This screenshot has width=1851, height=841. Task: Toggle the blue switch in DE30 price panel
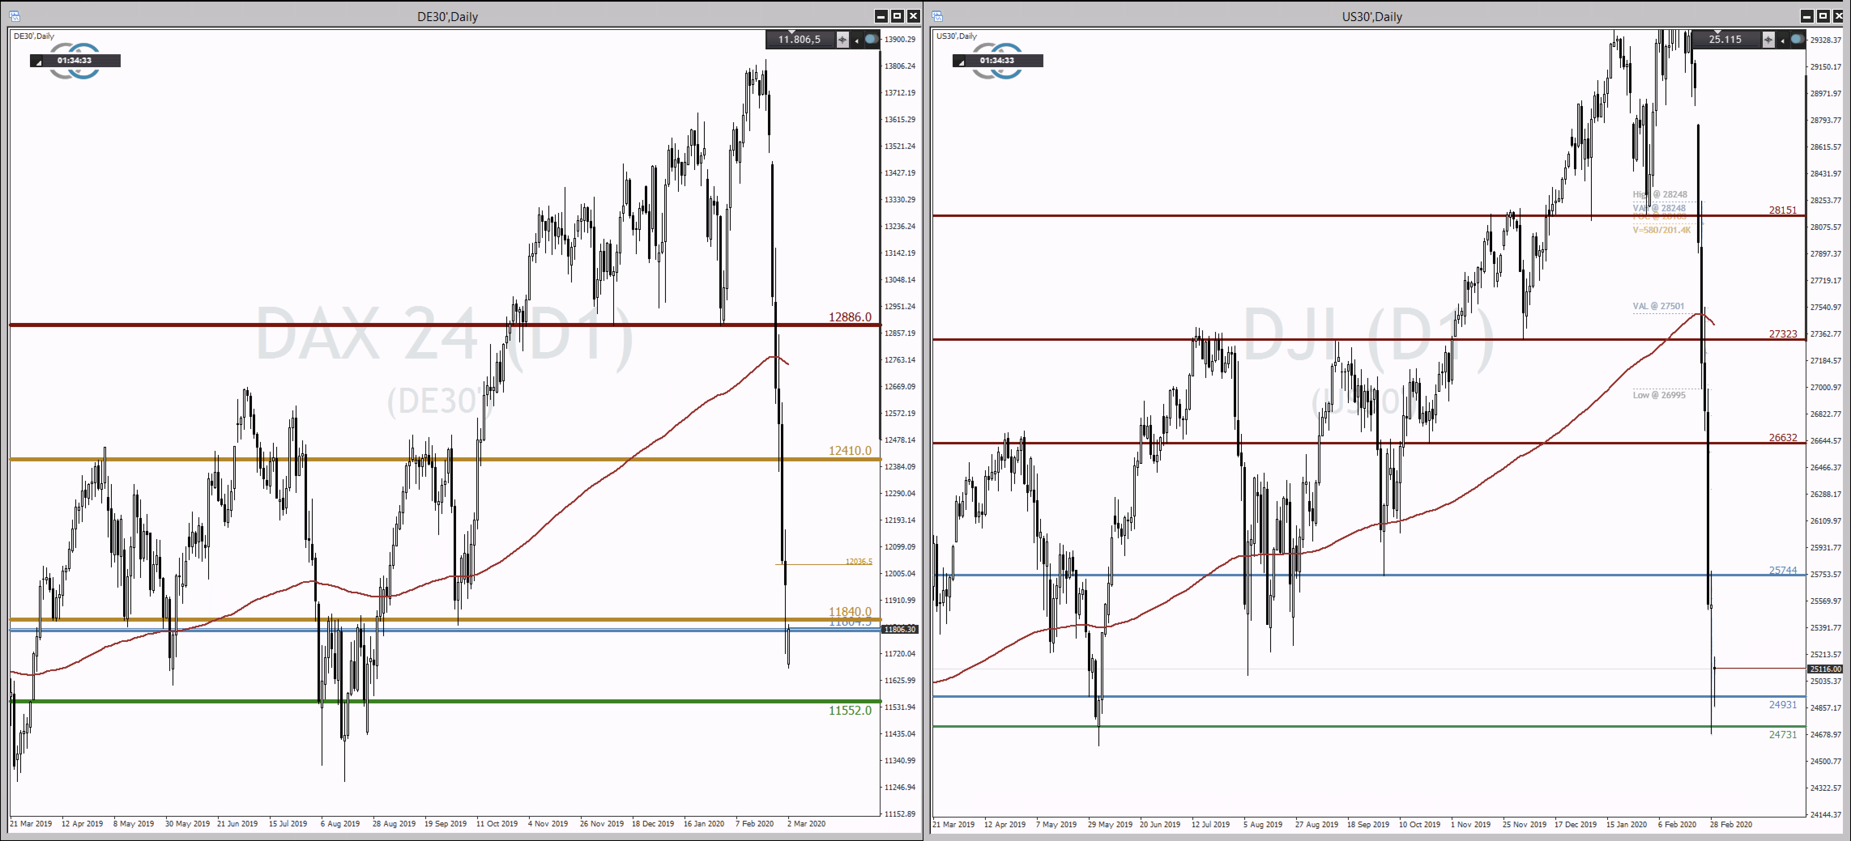click(871, 39)
